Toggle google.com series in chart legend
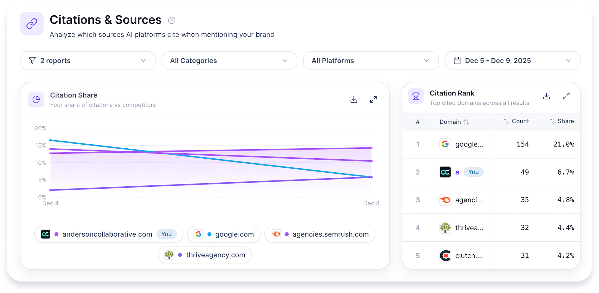Viewport: 599px width, 293px height. 224,234
